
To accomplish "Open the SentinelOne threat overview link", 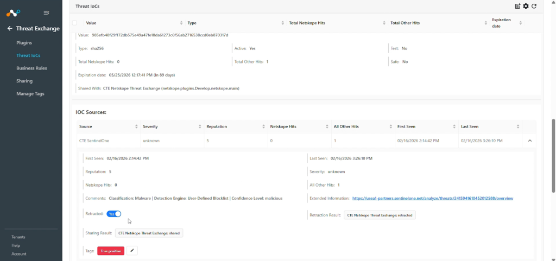I will pyautogui.click(x=433, y=198).
